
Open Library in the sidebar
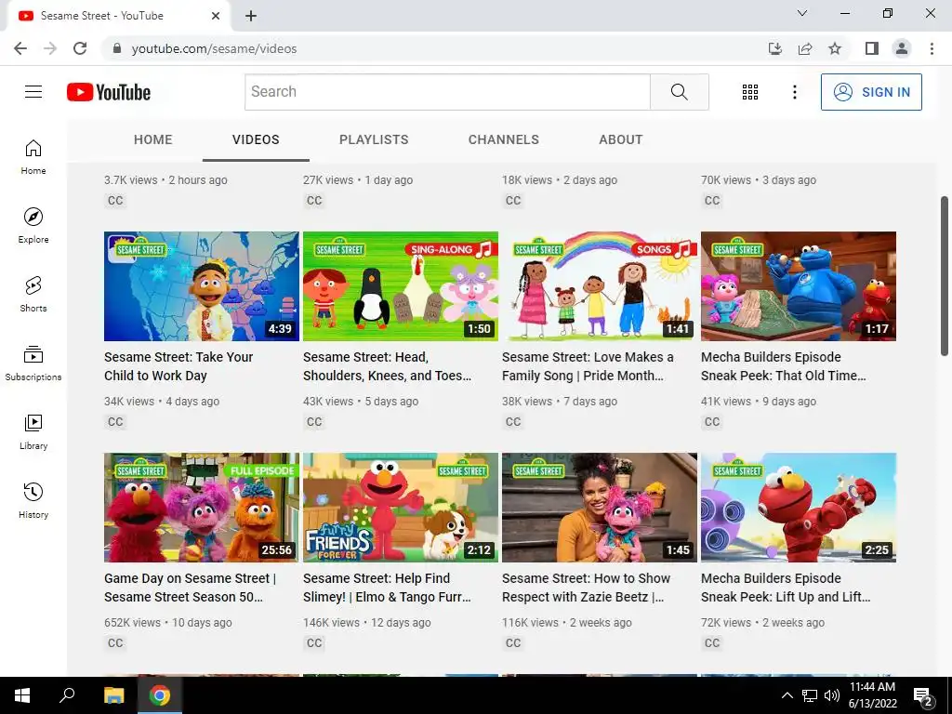[x=33, y=431]
